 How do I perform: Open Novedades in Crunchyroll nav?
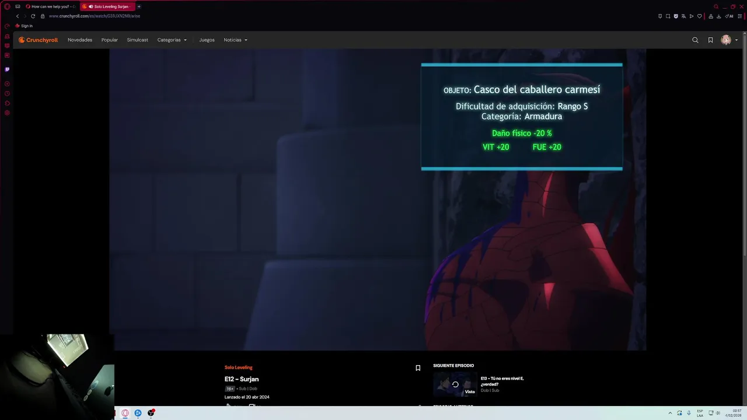[80, 40]
